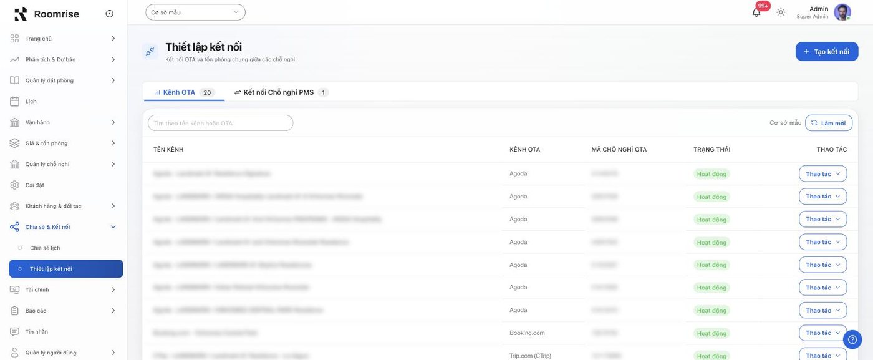This screenshot has width=873, height=360.
Task: Toggle the light/dark theme sun icon
Action: click(781, 12)
